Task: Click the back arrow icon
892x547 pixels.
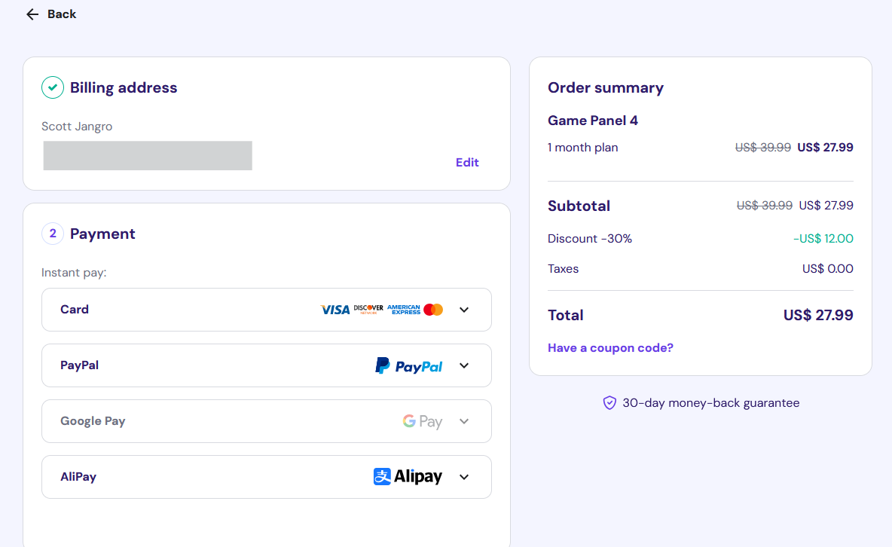Action: [x=31, y=14]
